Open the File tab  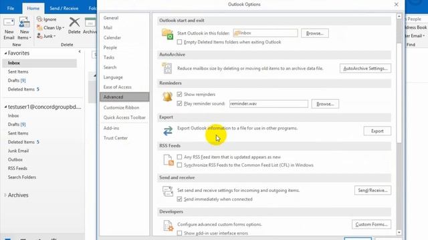(11, 8)
